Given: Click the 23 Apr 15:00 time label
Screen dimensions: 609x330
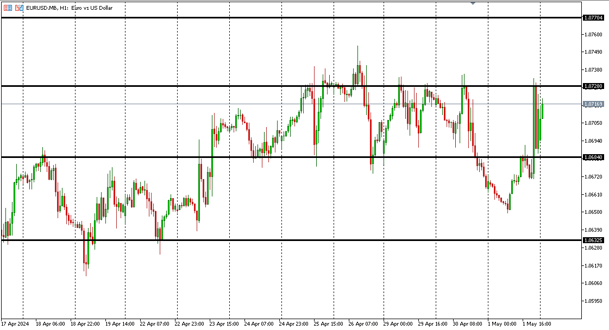Looking at the screenshot, I should [x=224, y=324].
